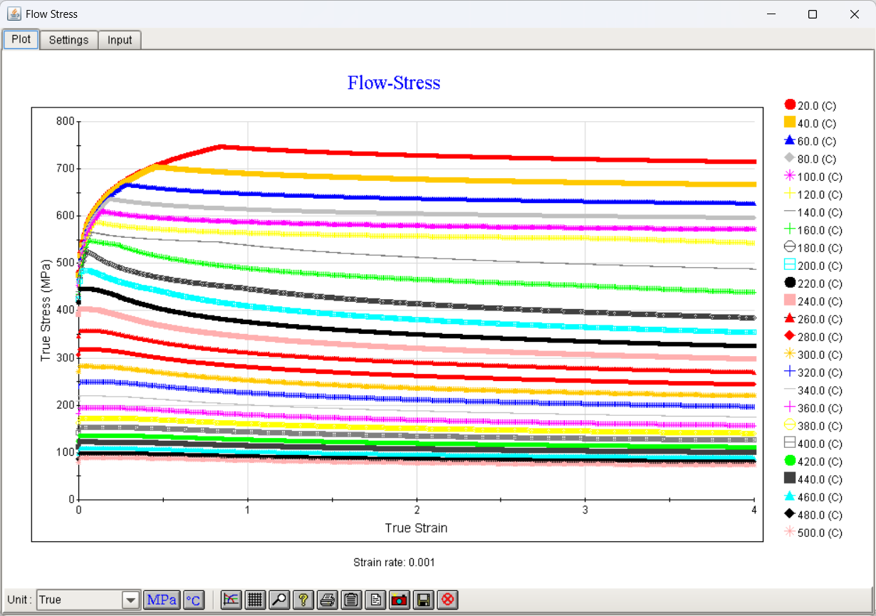Click the 480.0 (C) legend entry

(813, 515)
